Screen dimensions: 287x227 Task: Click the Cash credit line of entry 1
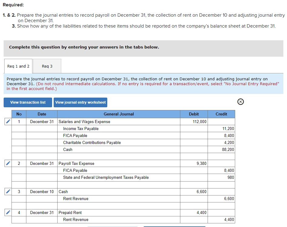coord(119,149)
